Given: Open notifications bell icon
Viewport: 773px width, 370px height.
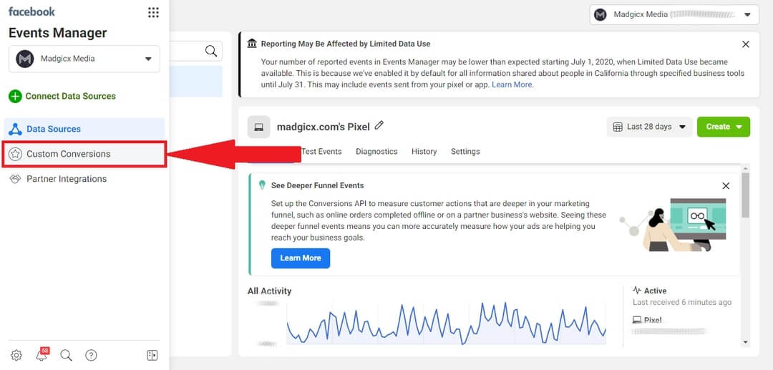Looking at the screenshot, I should [42, 355].
